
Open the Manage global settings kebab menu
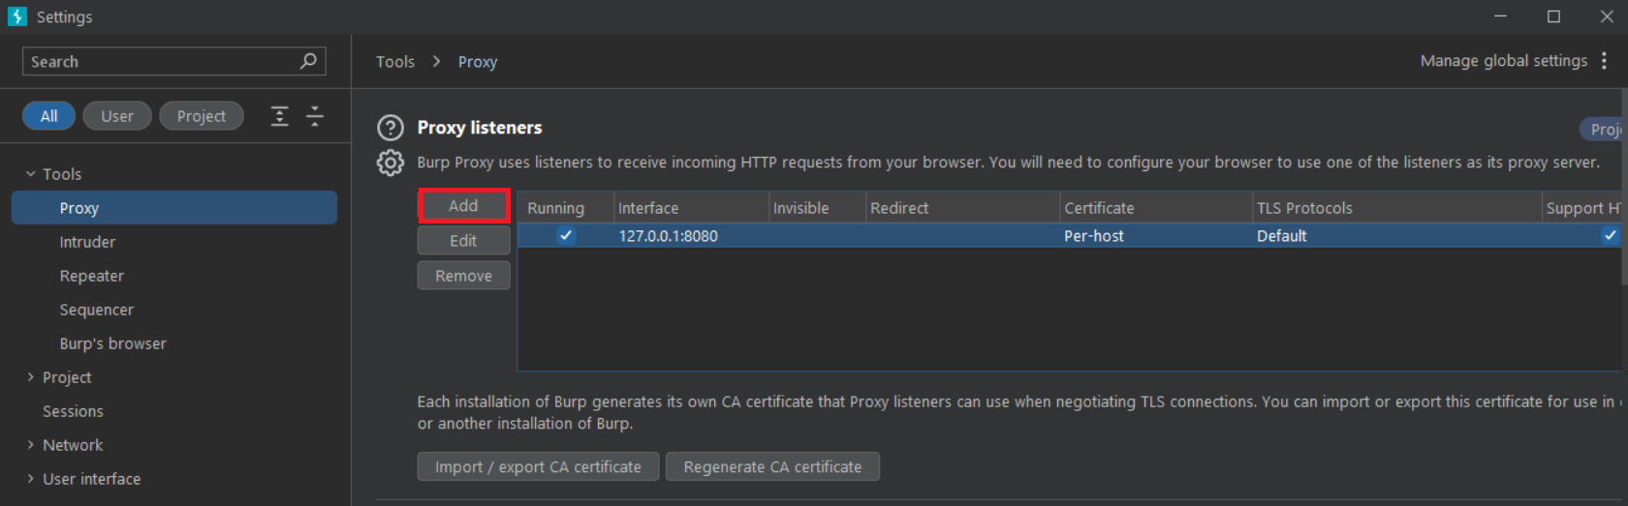pos(1605,61)
